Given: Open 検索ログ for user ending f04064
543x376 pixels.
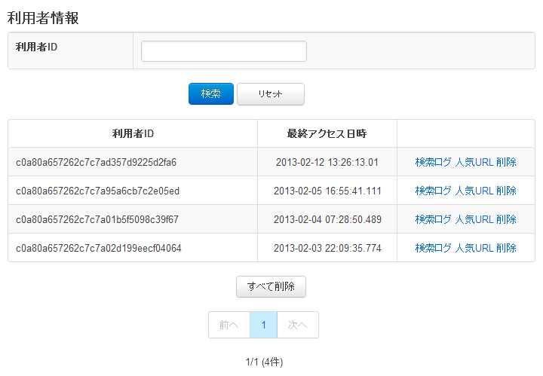Looking at the screenshot, I should pos(433,248).
